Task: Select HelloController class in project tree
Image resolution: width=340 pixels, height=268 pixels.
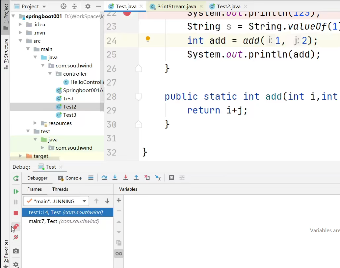Action: (84, 82)
